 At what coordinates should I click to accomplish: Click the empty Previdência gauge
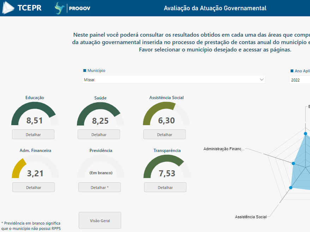point(101,159)
